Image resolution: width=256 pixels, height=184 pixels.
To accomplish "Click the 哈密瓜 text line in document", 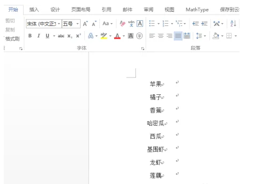I will click(156, 123).
